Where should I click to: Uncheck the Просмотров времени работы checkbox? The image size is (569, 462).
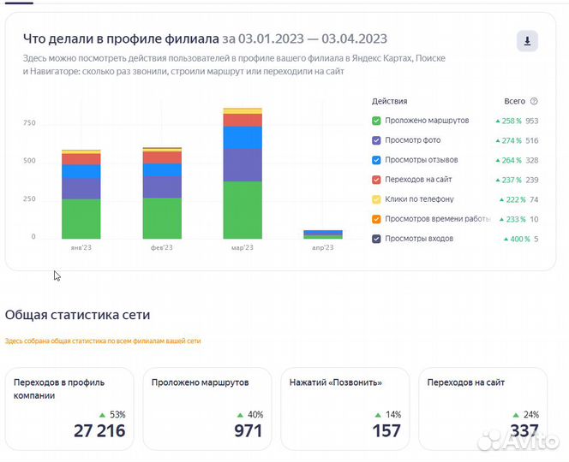(376, 219)
